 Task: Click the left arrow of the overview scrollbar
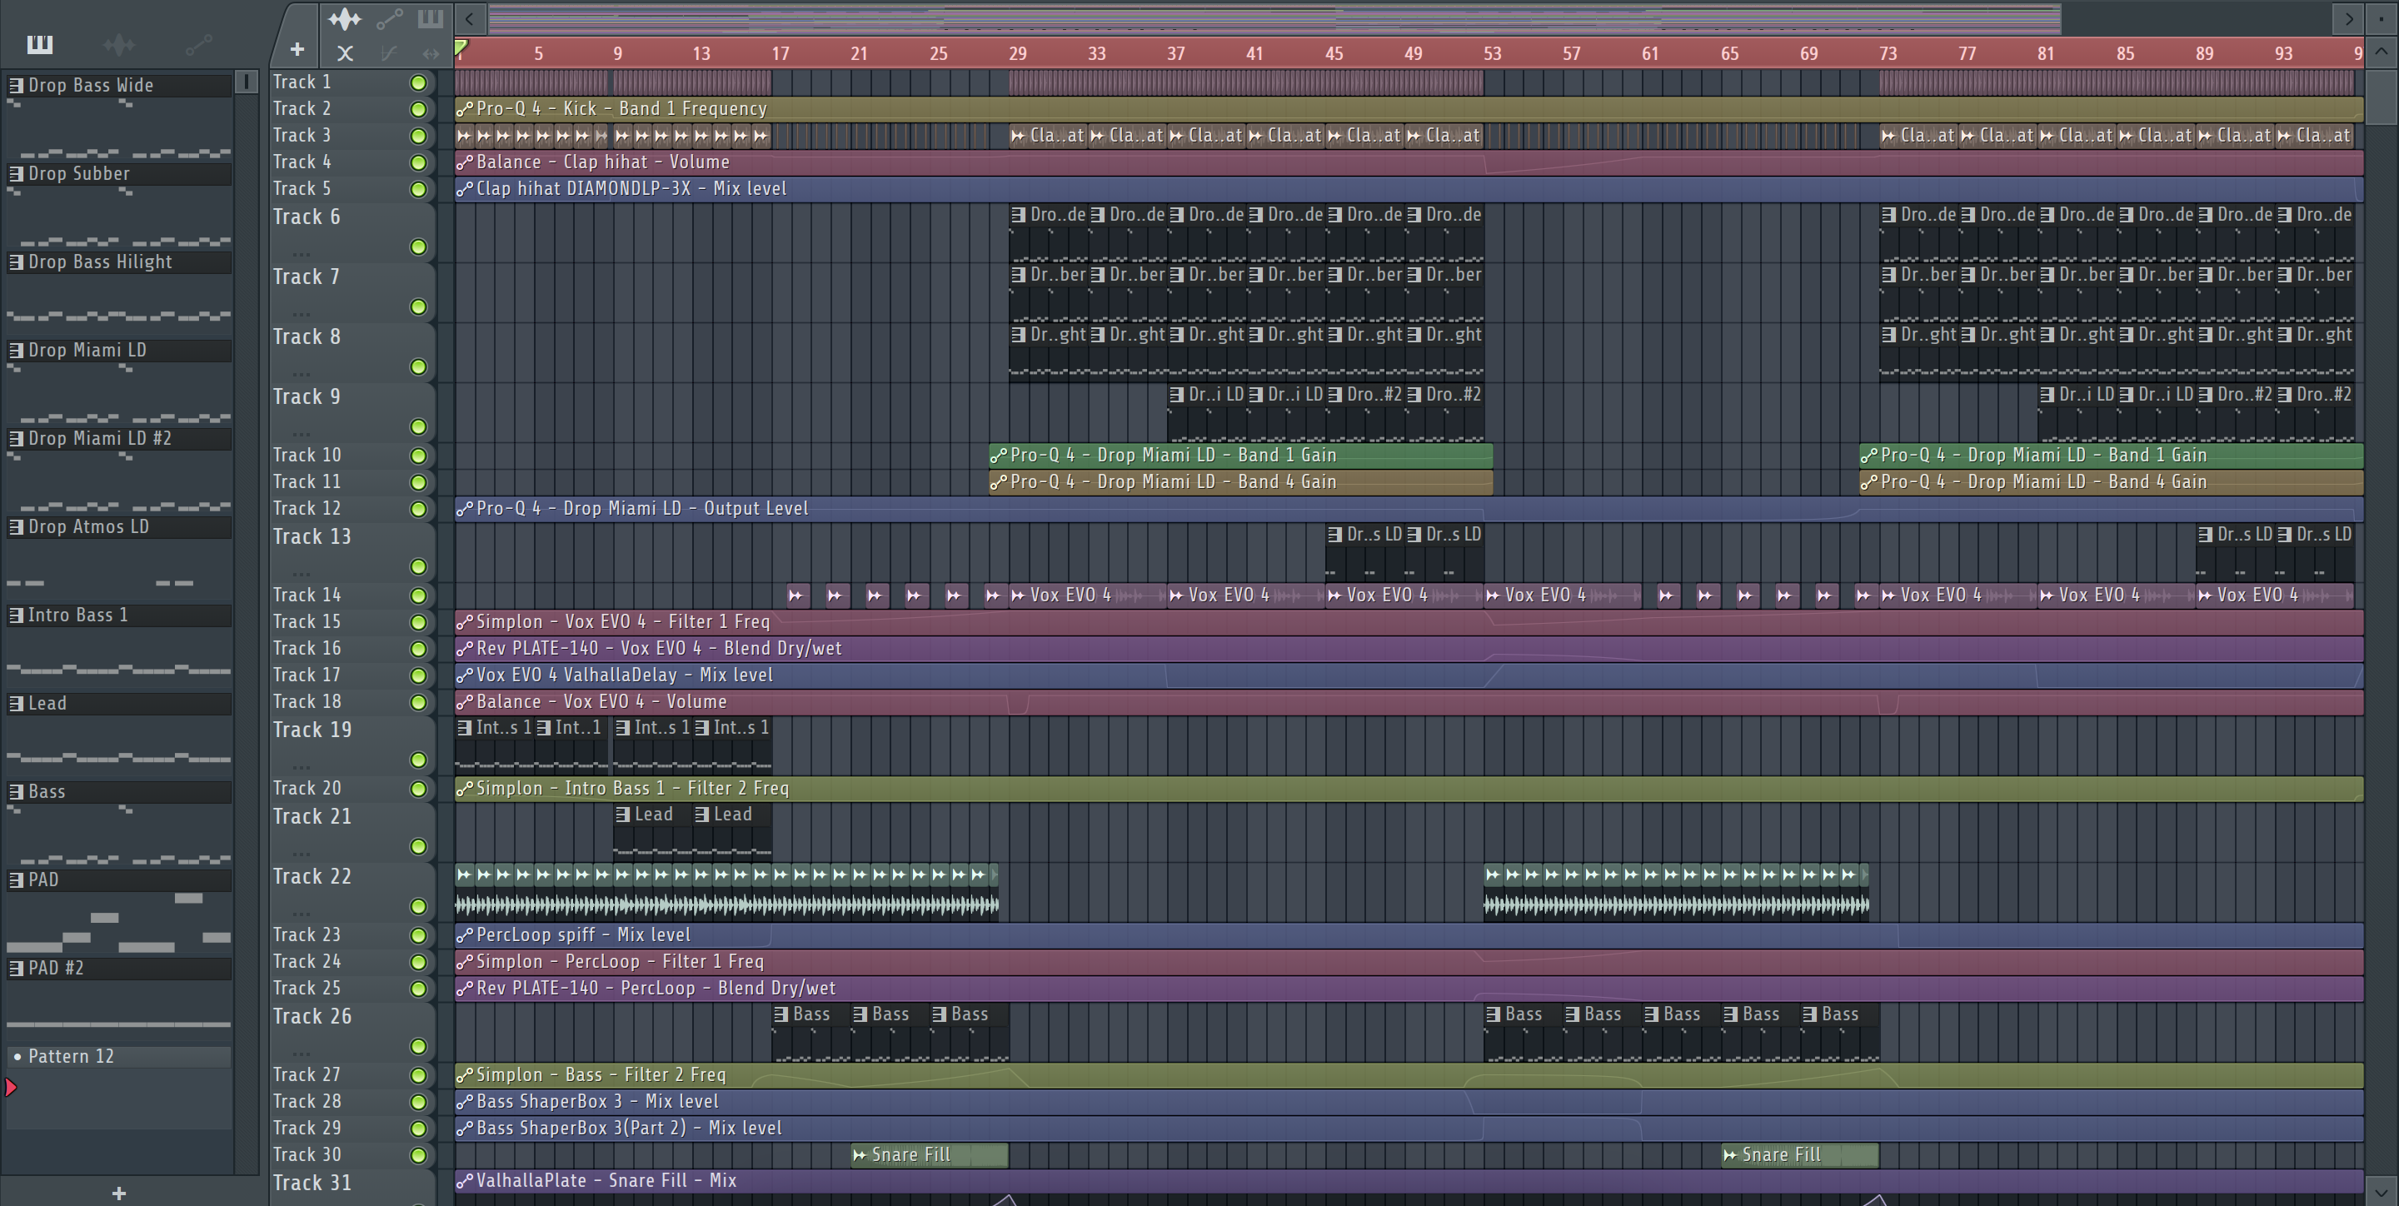pyautogui.click(x=469, y=17)
